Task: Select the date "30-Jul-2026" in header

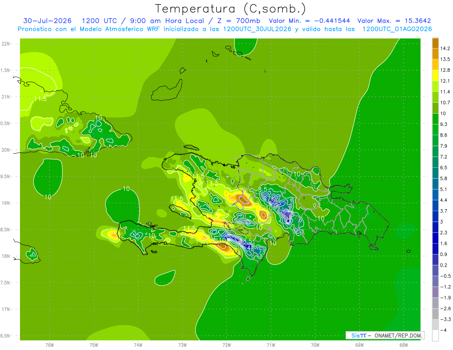Action: (x=47, y=21)
